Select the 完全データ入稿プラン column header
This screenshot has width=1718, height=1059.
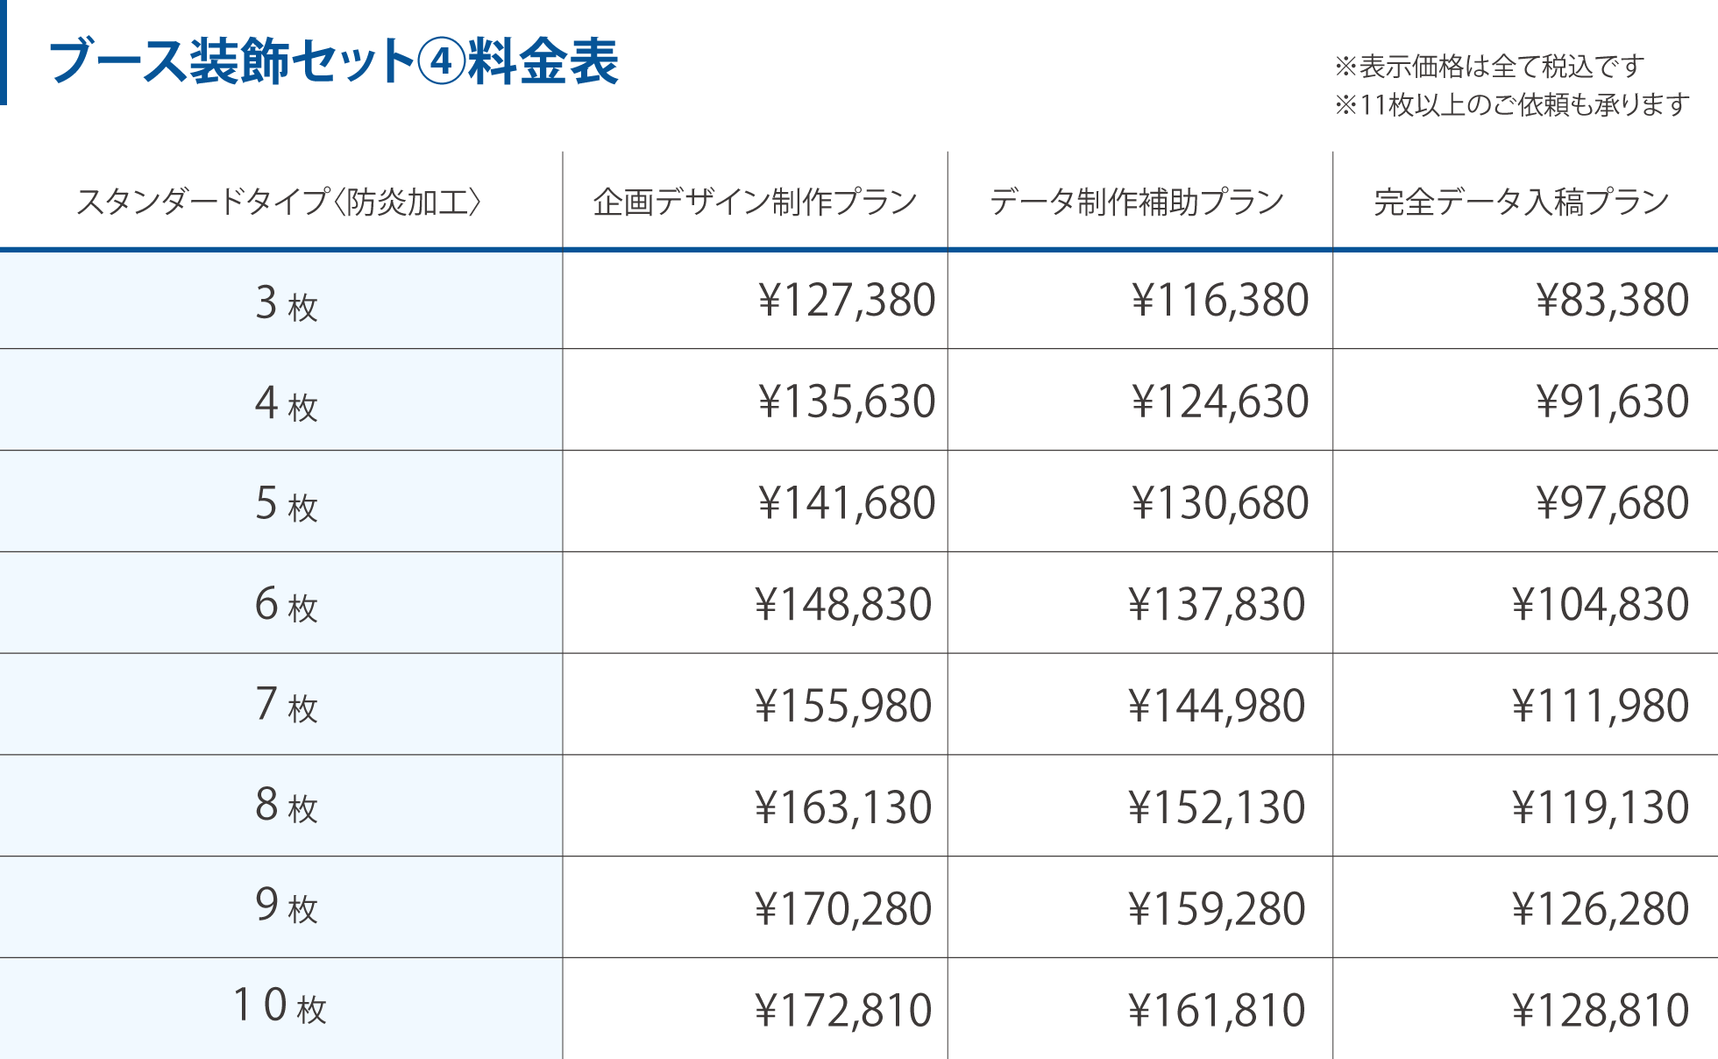point(1522,202)
